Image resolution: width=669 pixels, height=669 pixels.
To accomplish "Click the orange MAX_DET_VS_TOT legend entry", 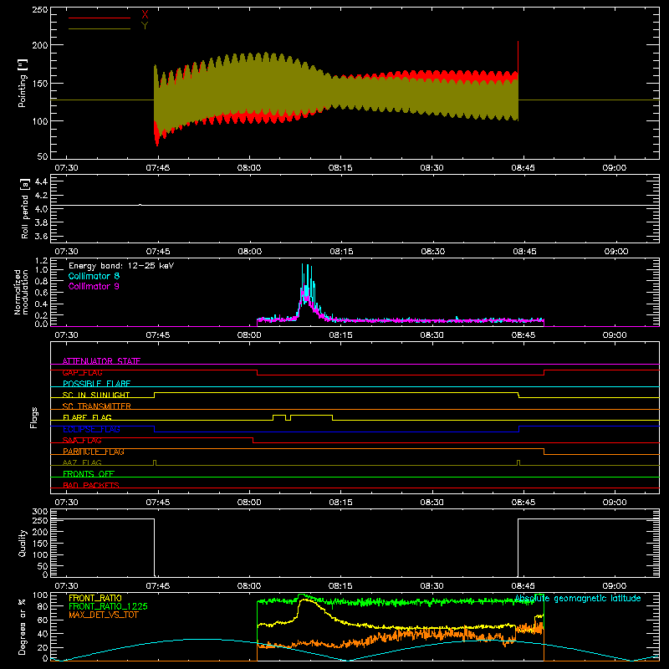I will (x=104, y=615).
